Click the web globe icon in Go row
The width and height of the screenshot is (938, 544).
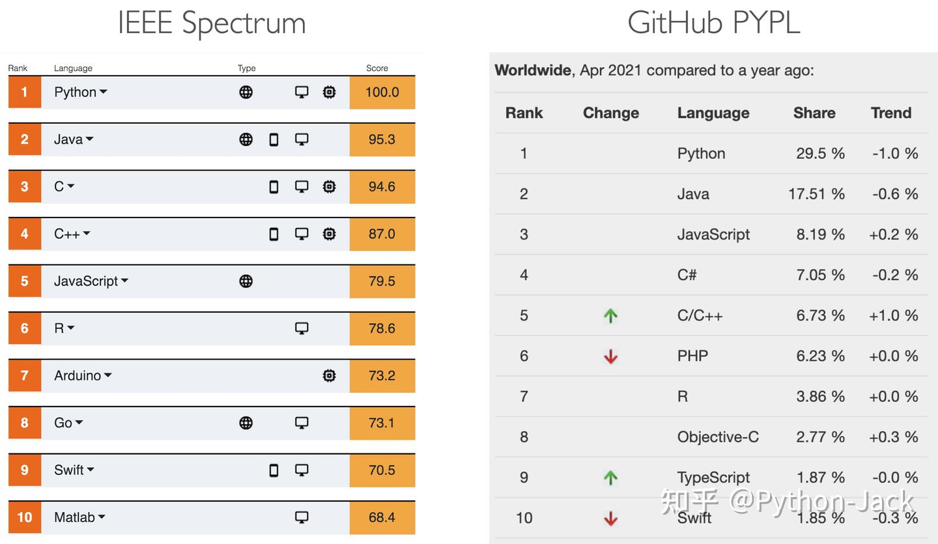click(x=246, y=423)
